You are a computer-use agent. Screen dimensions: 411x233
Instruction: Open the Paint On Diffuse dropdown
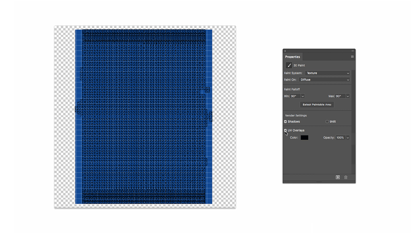coord(324,80)
